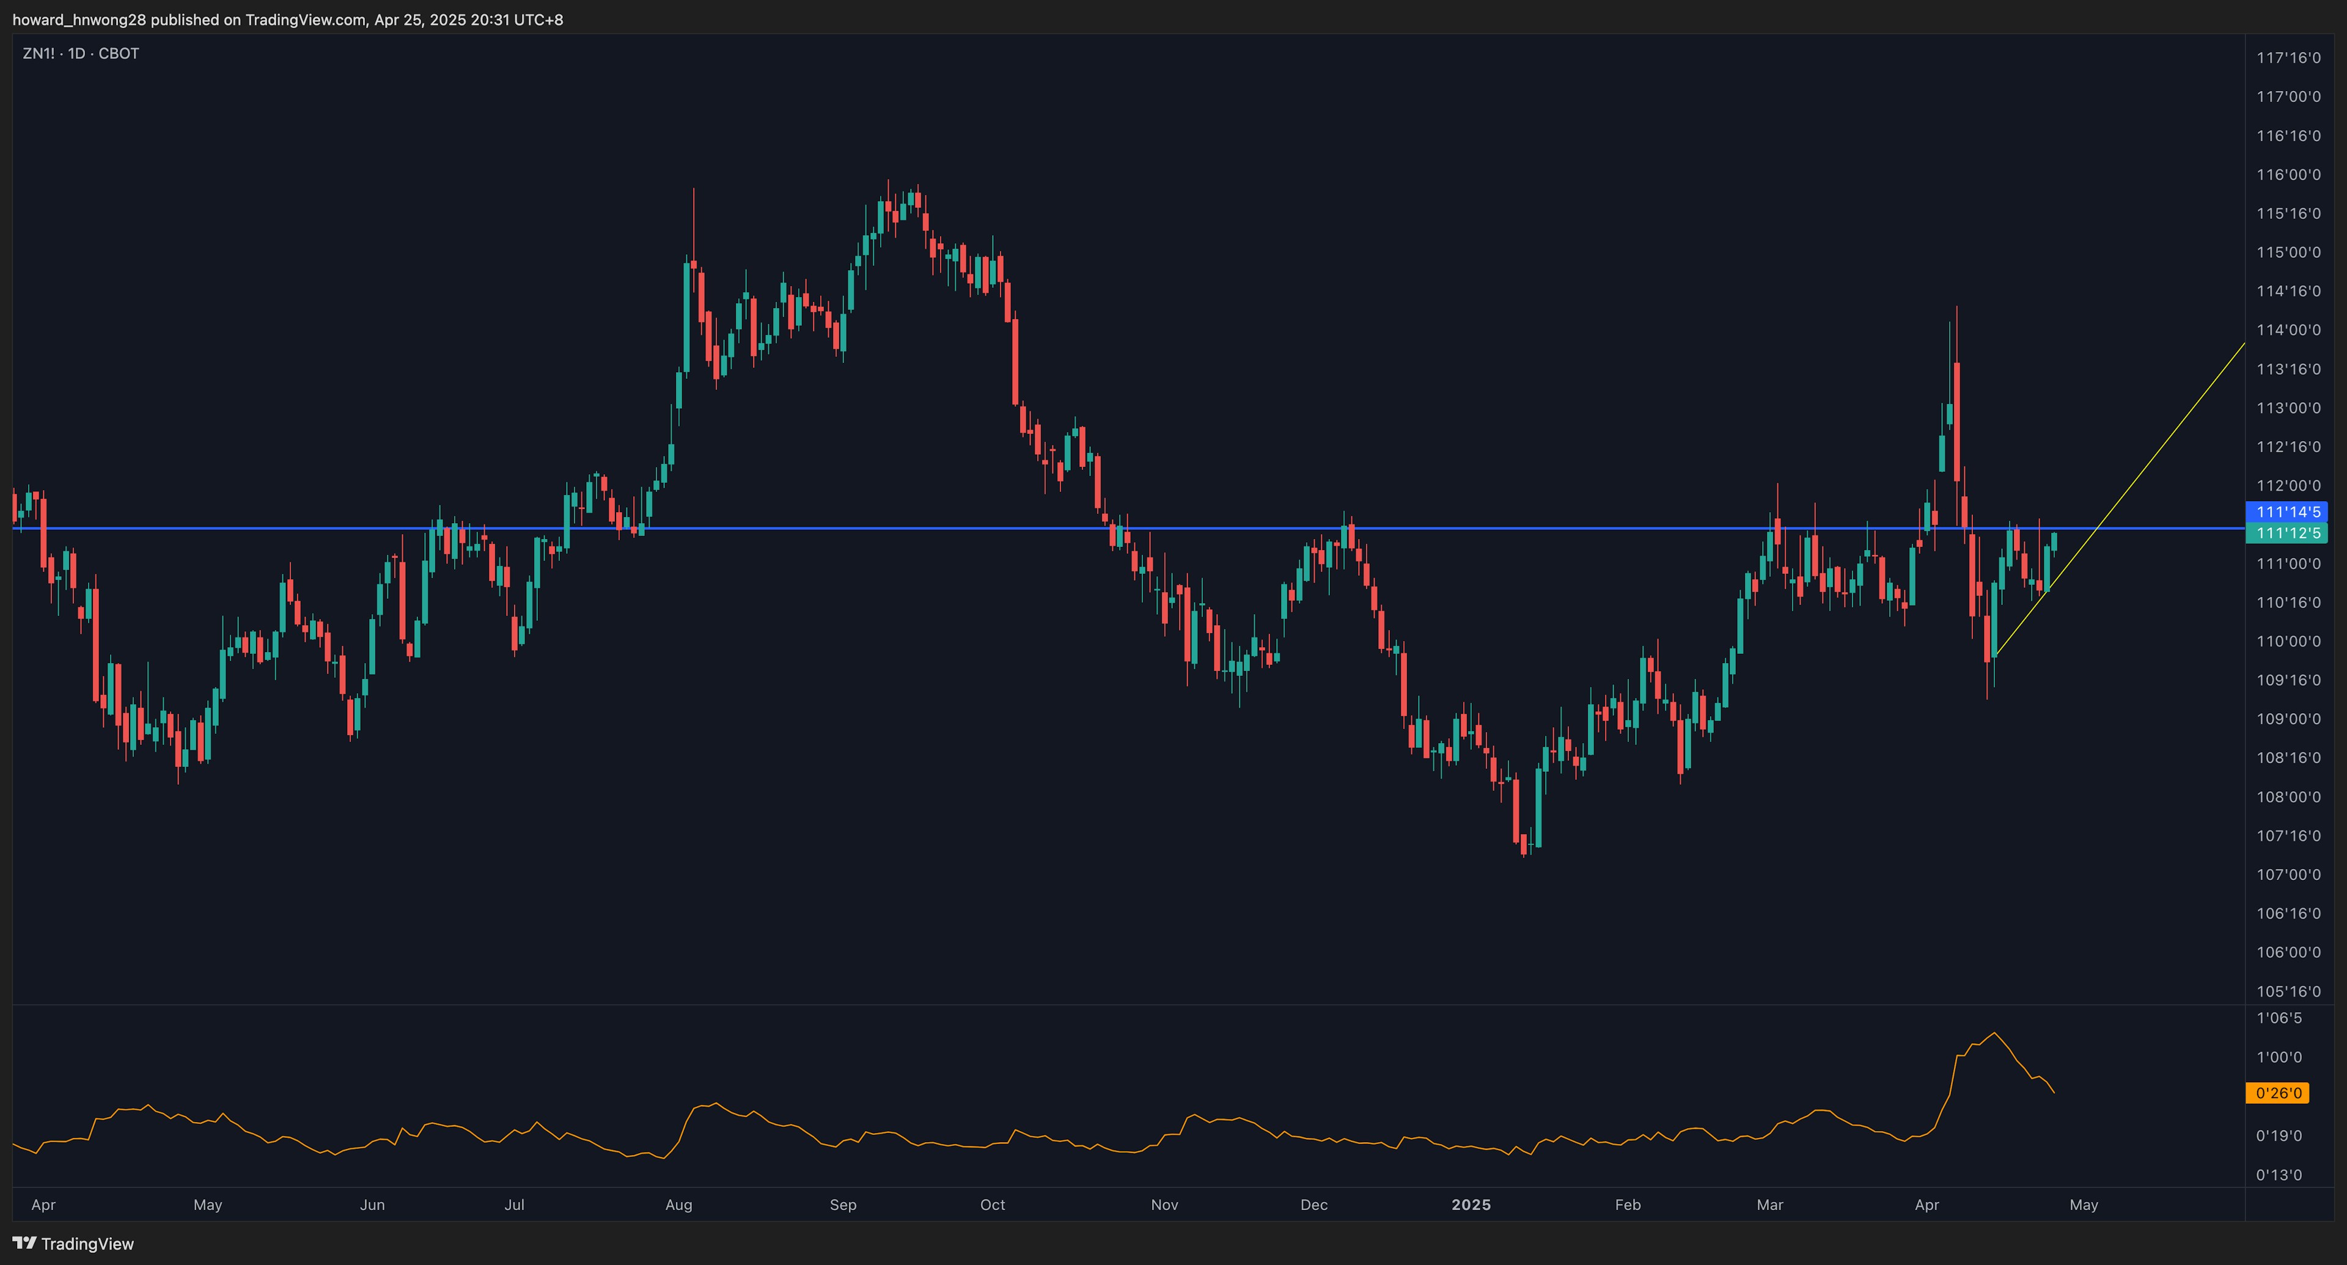The height and width of the screenshot is (1265, 2347).
Task: Click the Sep label on time axis
Action: 843,1205
